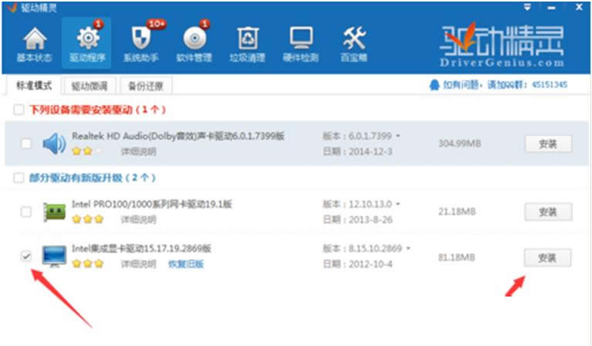Check the Intel PRO100/1000 network driver checkbox

26,212
